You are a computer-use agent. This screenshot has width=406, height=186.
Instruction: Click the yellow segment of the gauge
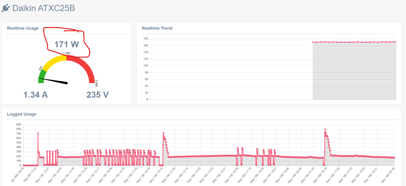coord(55,63)
